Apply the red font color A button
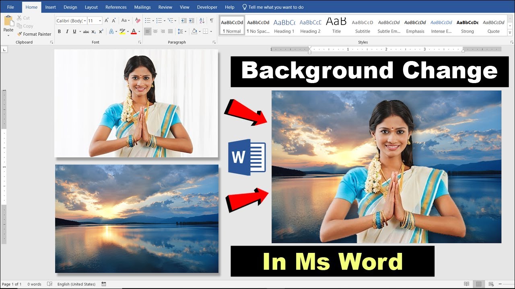Screen dimensions: 515x289 pyautogui.click(x=134, y=31)
